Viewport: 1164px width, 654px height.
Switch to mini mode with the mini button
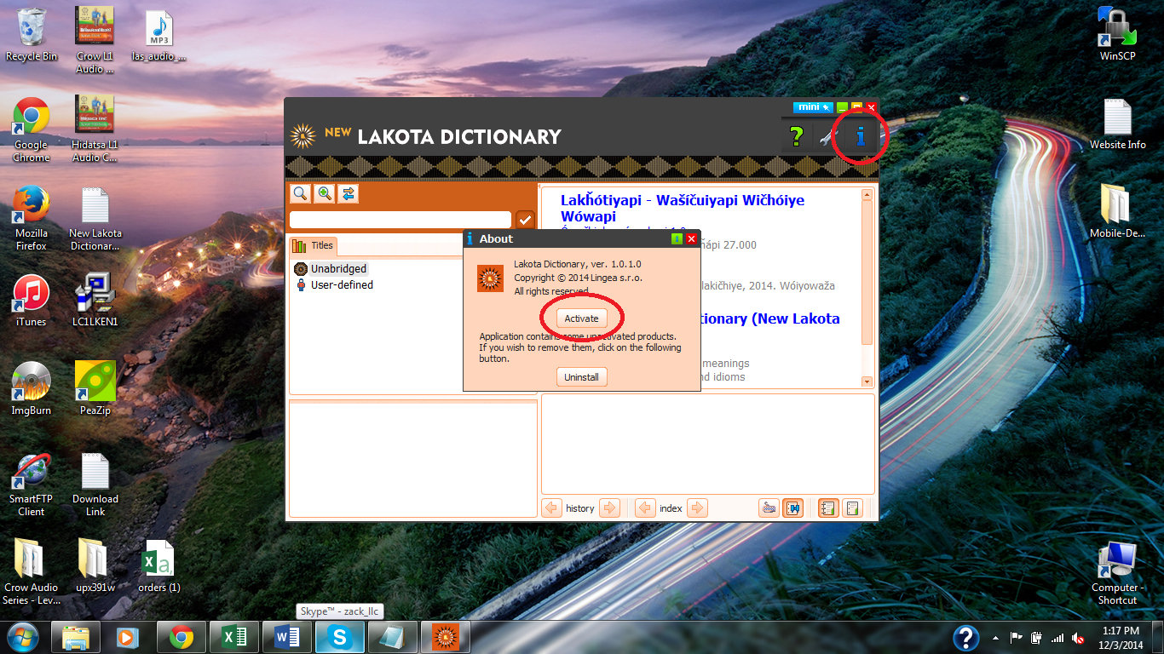coord(812,107)
